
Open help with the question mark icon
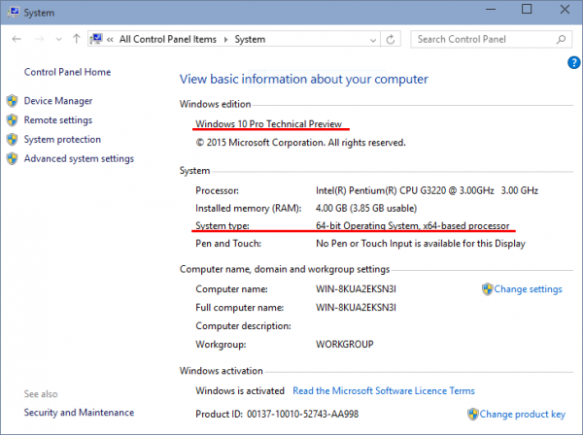(x=573, y=62)
